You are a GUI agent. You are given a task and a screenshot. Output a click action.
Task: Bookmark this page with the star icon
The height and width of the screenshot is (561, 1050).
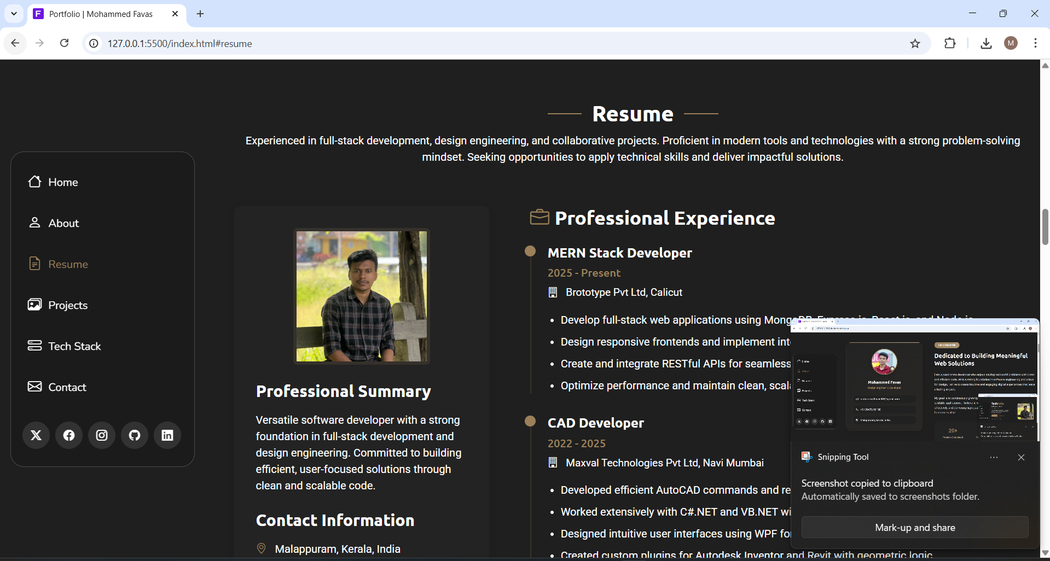tap(915, 44)
